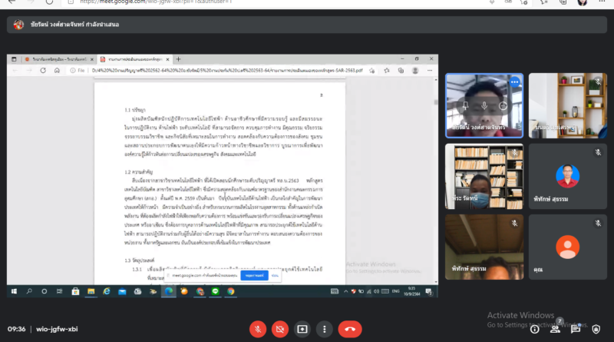Pin the highlighted presenter's video tile

click(x=466, y=105)
